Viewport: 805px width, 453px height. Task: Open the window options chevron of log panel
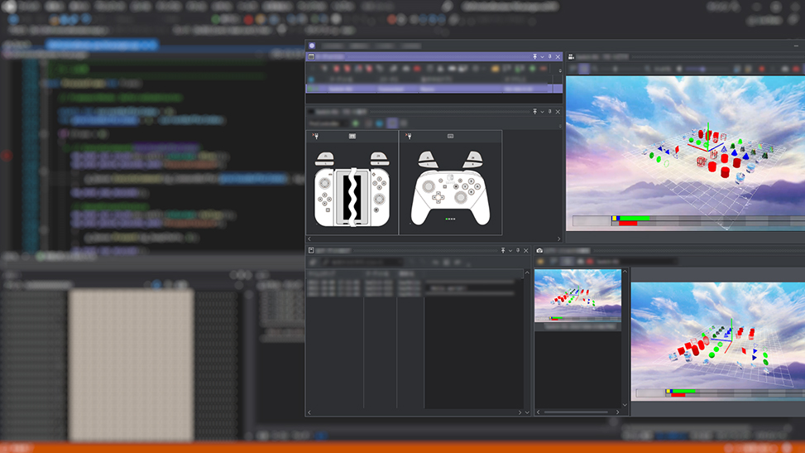[510, 250]
